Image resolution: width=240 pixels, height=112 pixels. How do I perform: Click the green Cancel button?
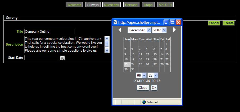pos(214,23)
